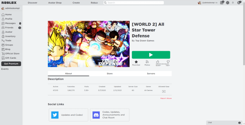Switch to the Servers tab
245x125 pixels.
click(151, 73)
